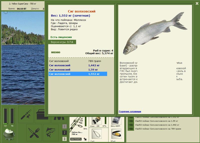Image resolution: width=200 pixels, height=143 pixels.
Task: Click log entry Vlad53 caught whitefish 1,59 кг
Action: (156, 121)
